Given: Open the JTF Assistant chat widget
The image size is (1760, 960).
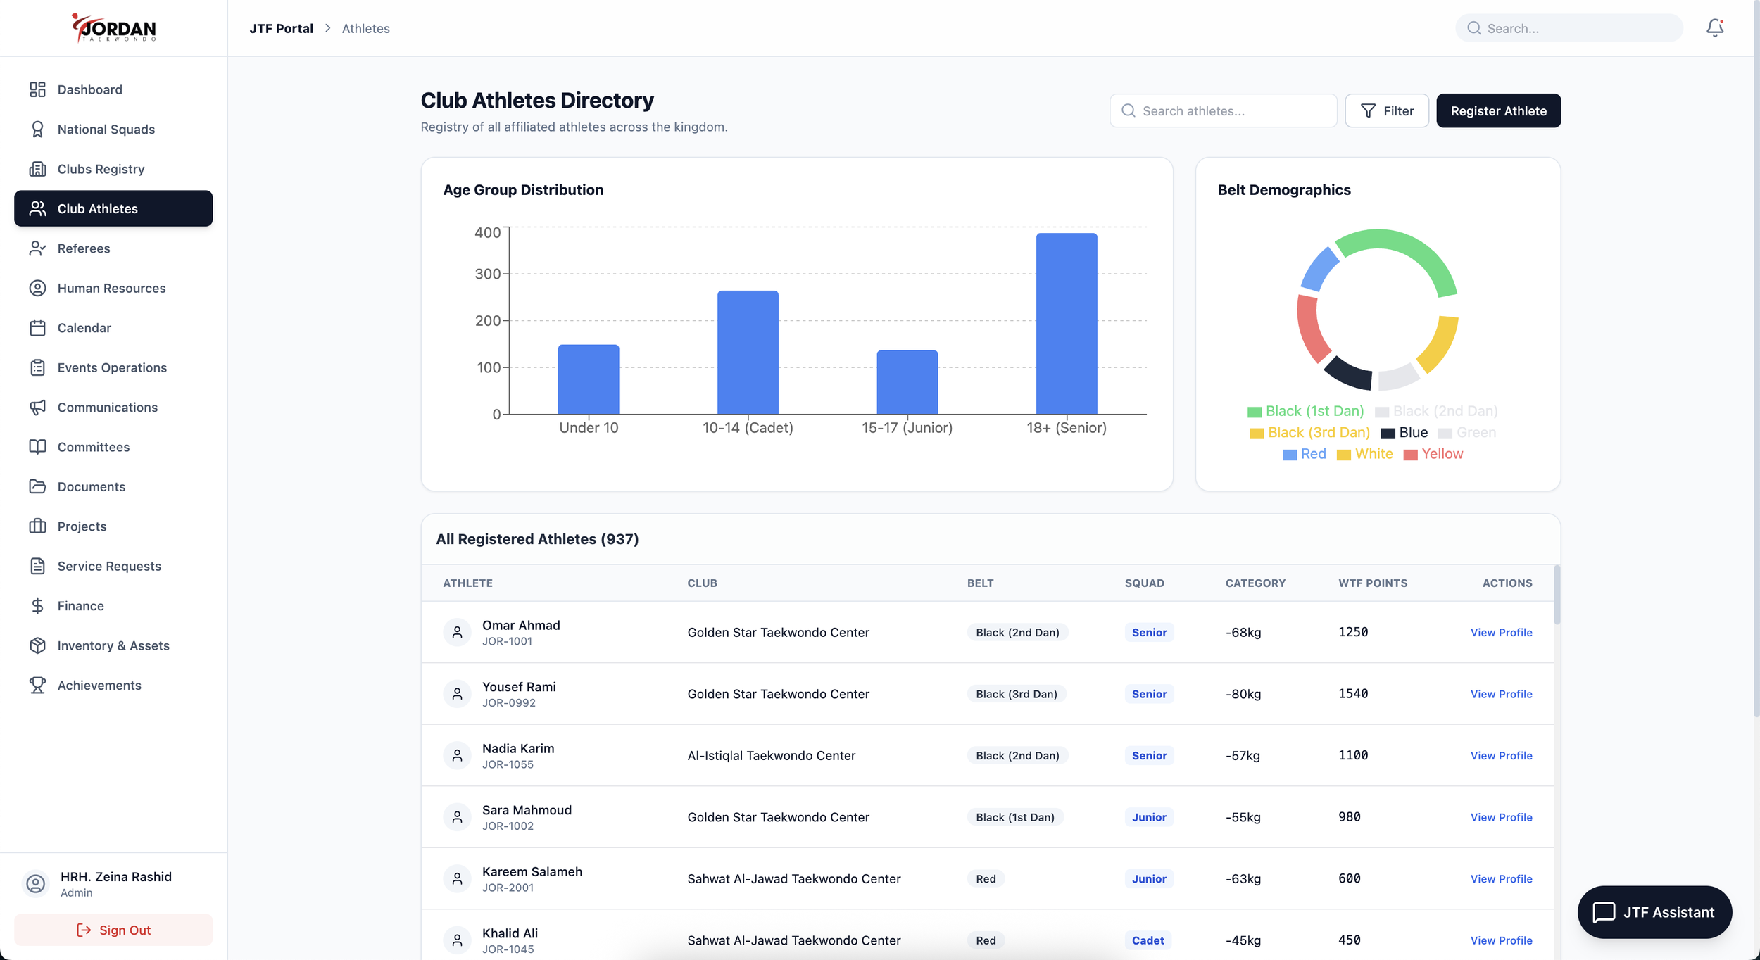Looking at the screenshot, I should click(x=1654, y=912).
